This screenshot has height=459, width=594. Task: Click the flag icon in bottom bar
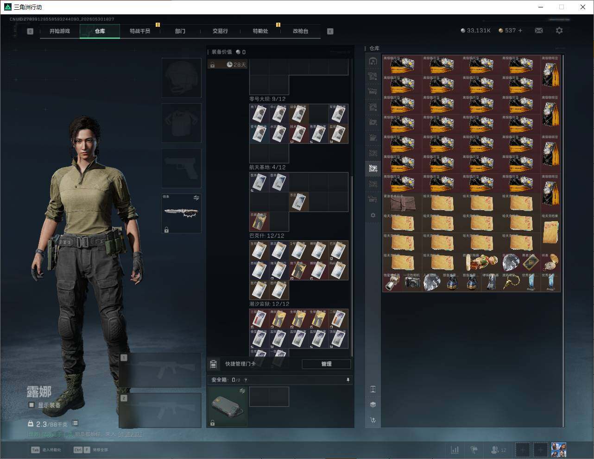[474, 450]
